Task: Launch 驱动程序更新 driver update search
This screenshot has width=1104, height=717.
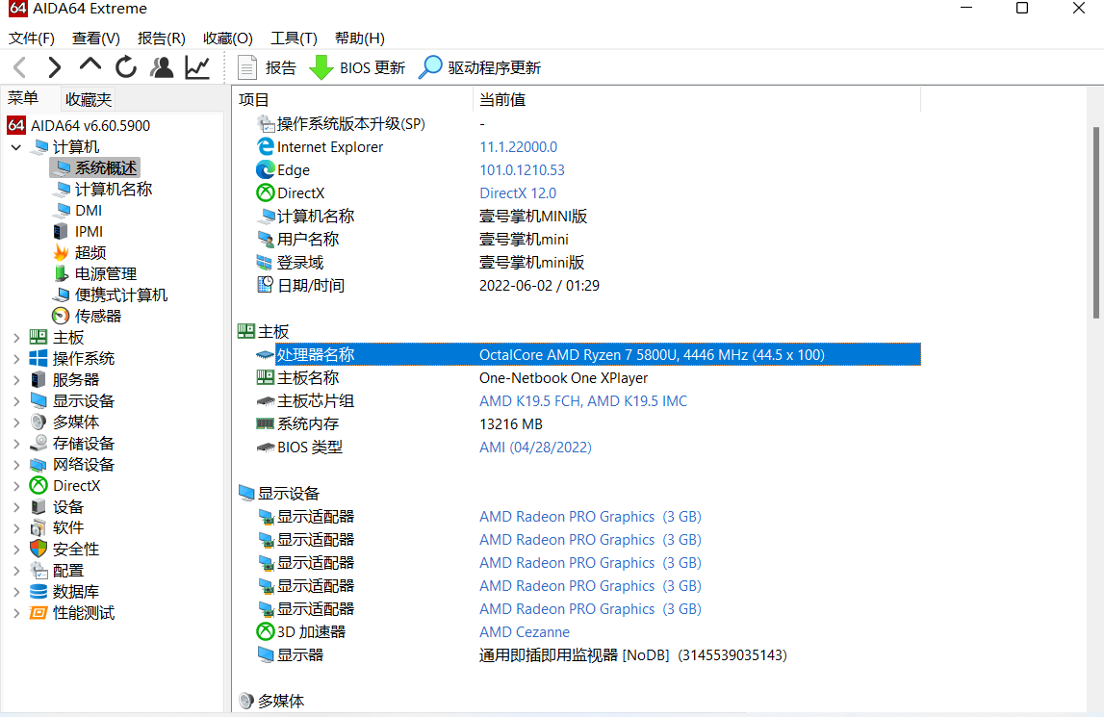Action: (480, 67)
